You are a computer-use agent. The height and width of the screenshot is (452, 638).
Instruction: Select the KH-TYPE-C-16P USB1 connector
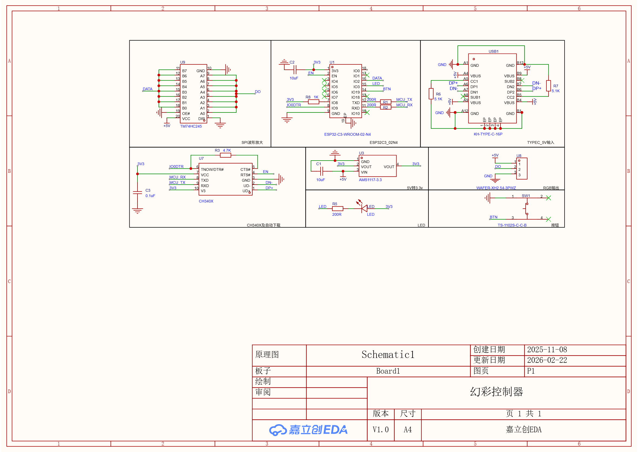[x=492, y=88]
